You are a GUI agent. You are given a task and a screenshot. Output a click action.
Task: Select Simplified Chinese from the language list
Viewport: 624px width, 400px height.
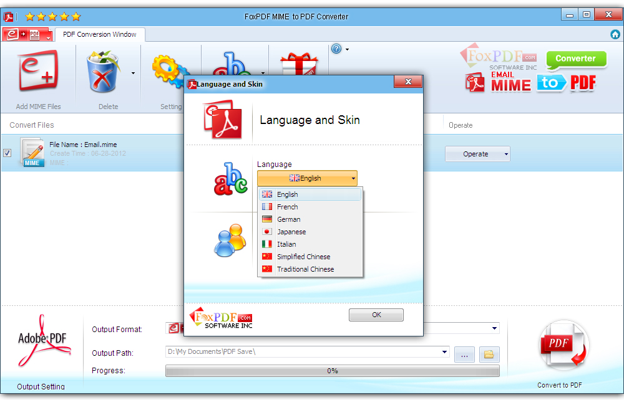(310, 257)
